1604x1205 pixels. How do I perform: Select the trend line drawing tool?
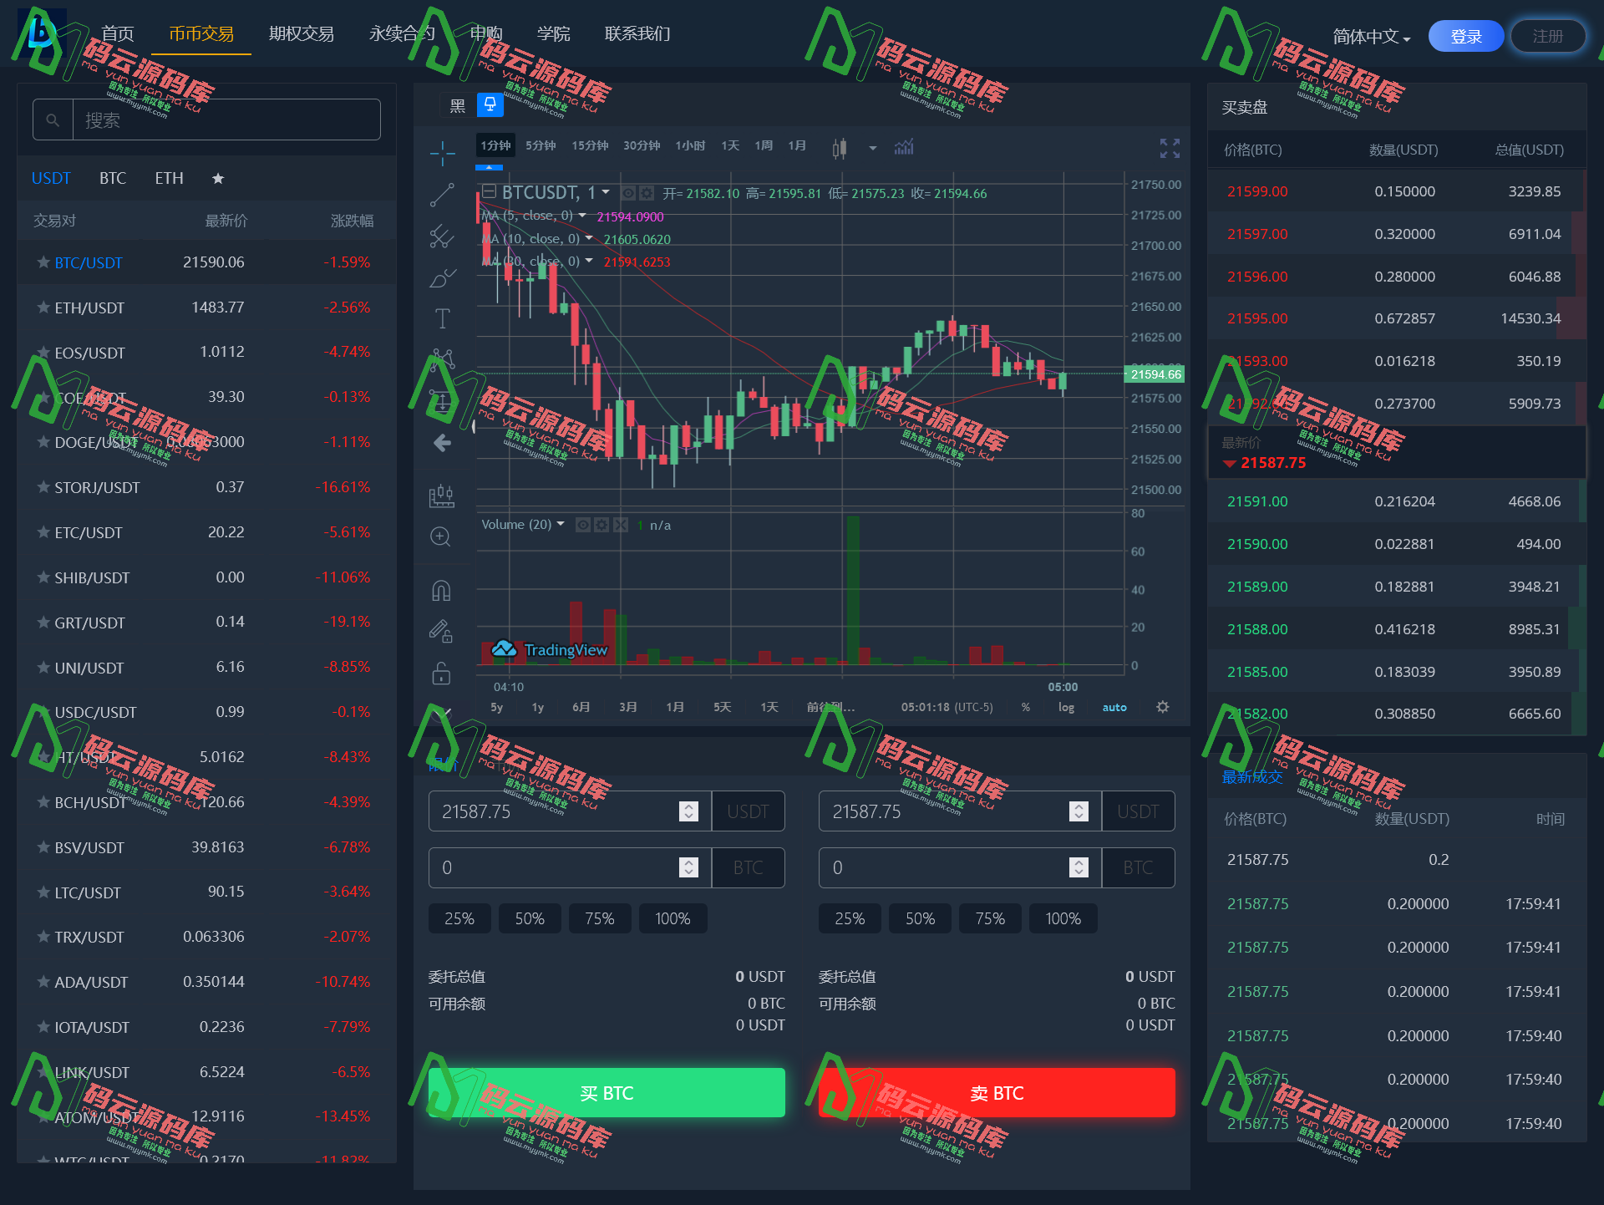[x=442, y=195]
